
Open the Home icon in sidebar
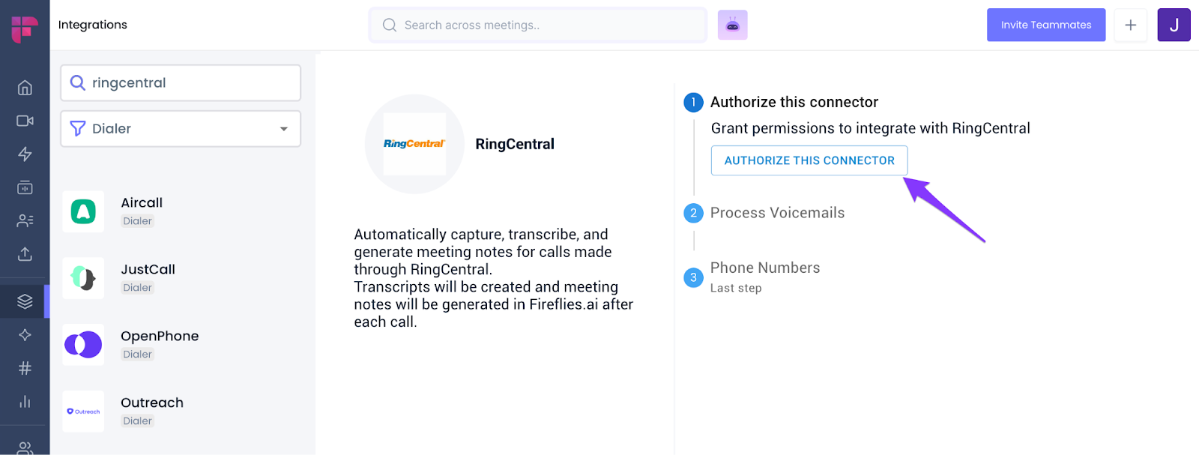pos(25,88)
